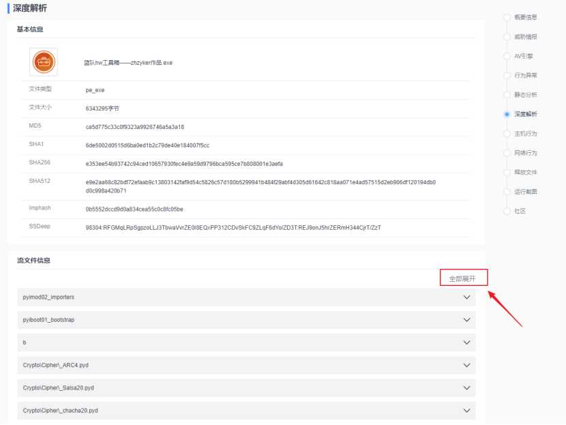Go to 威胁情报 in side navigation

pyautogui.click(x=525, y=36)
